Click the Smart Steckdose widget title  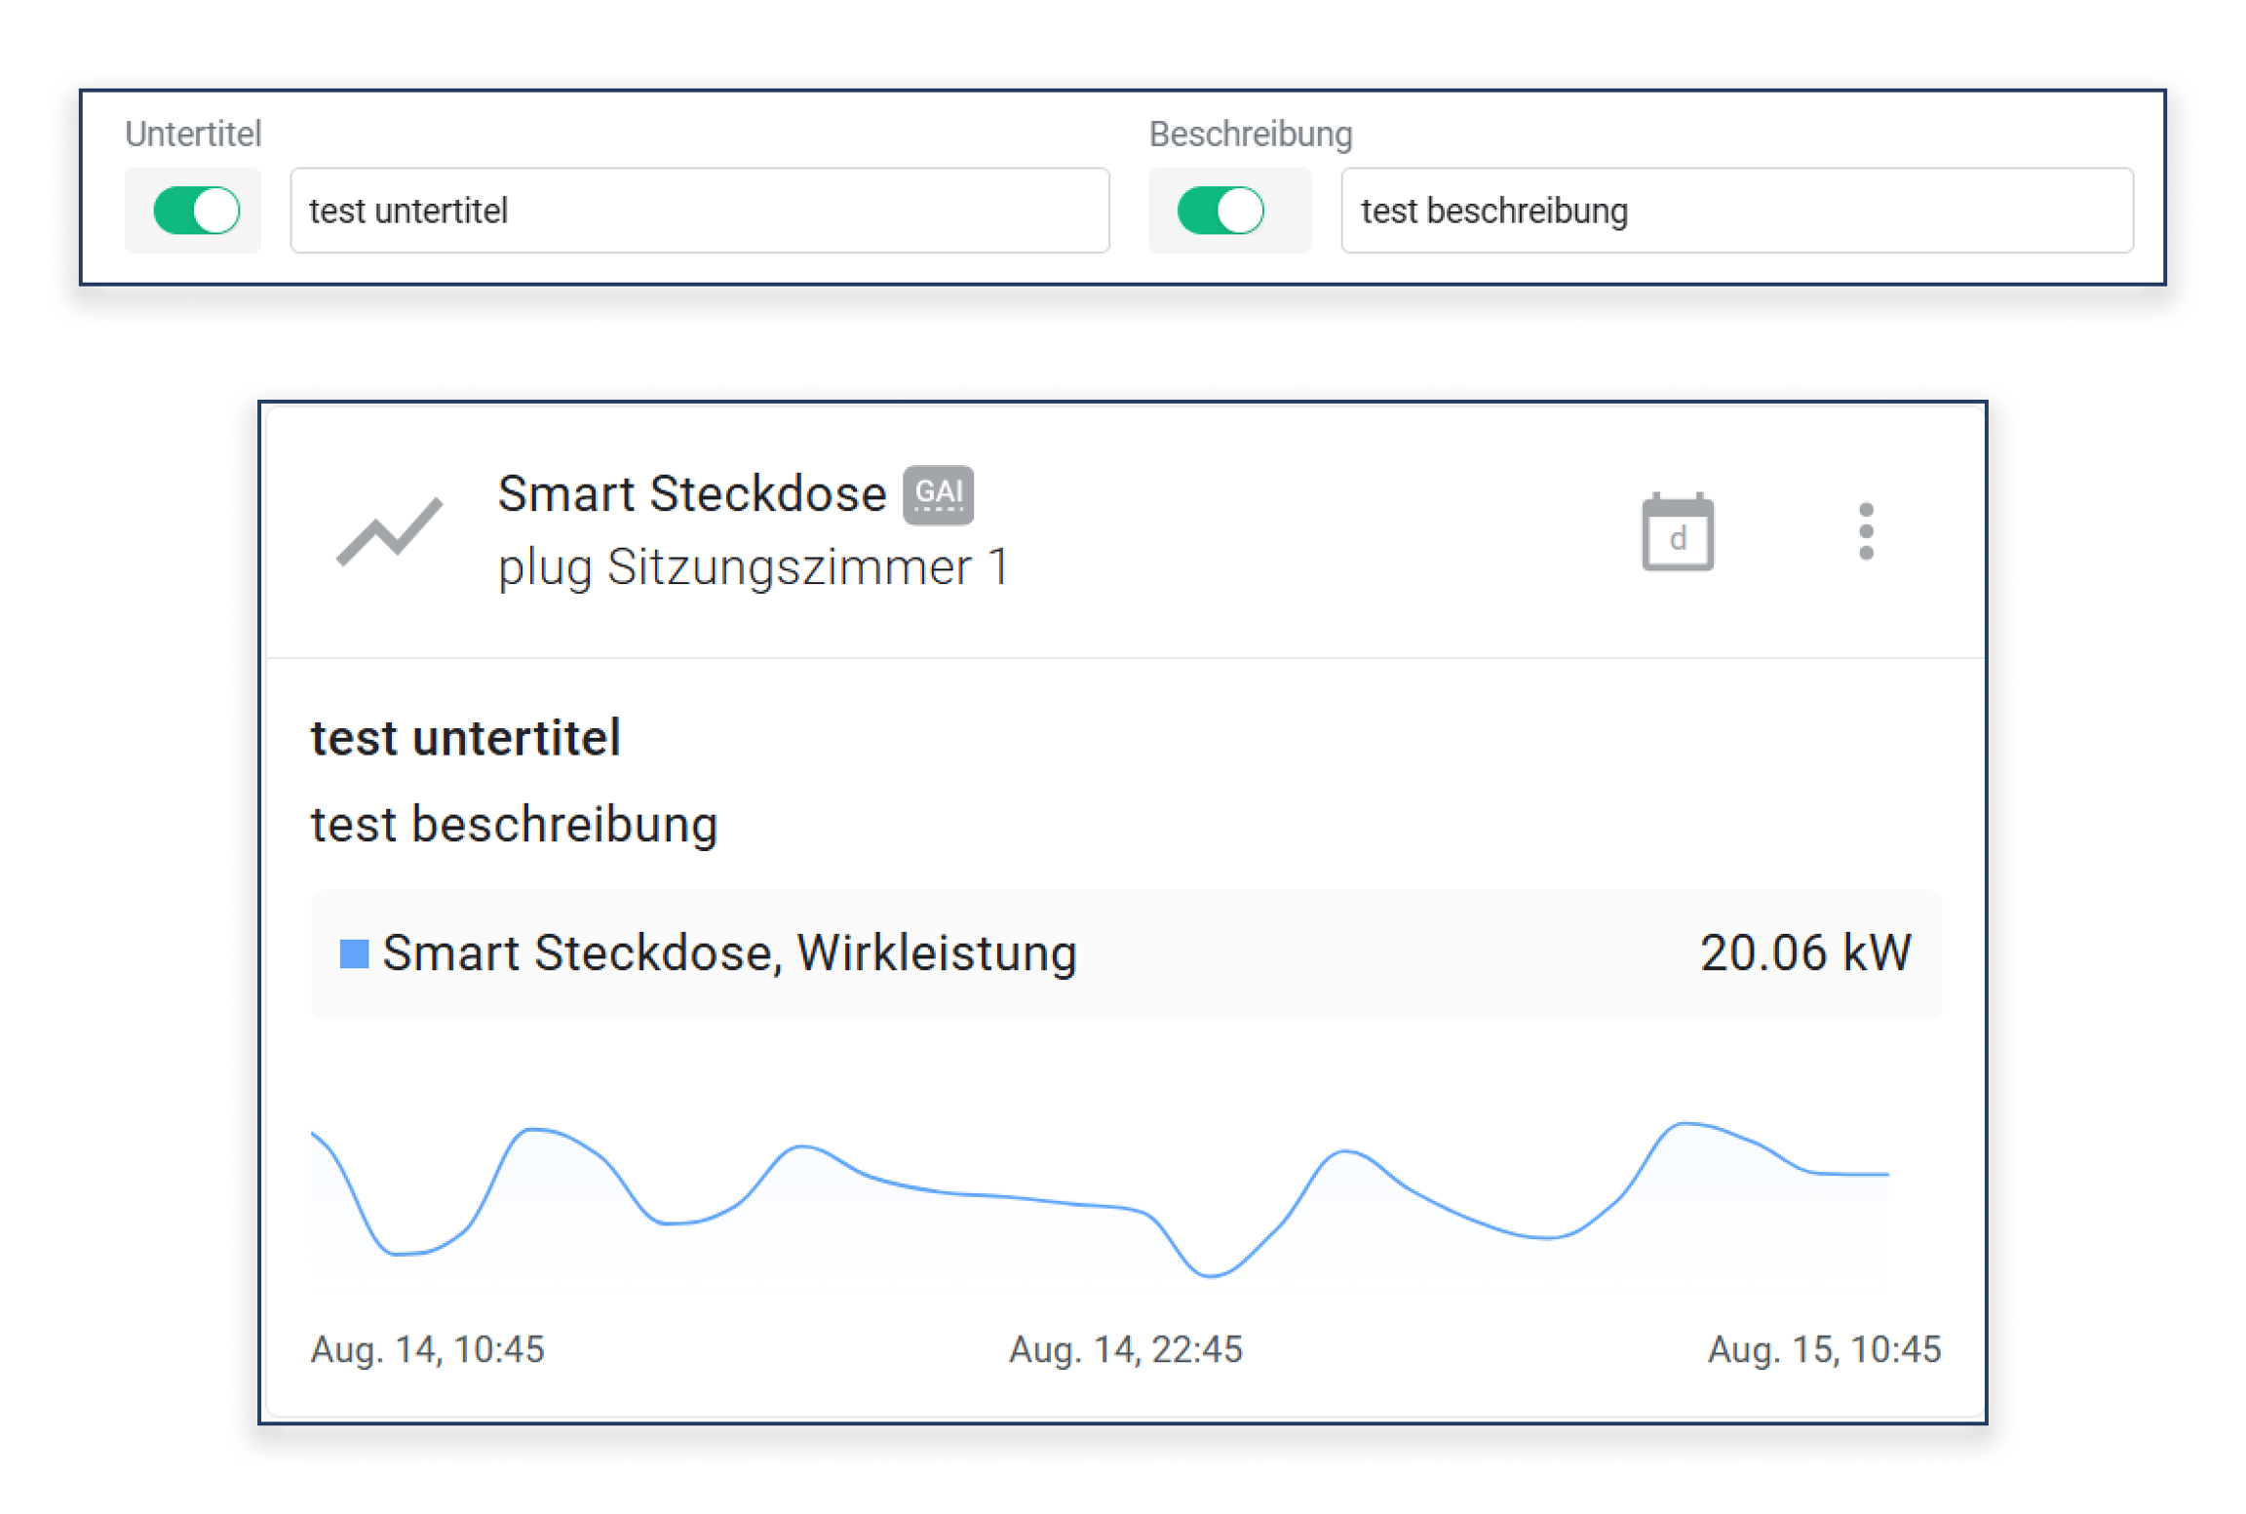point(691,494)
